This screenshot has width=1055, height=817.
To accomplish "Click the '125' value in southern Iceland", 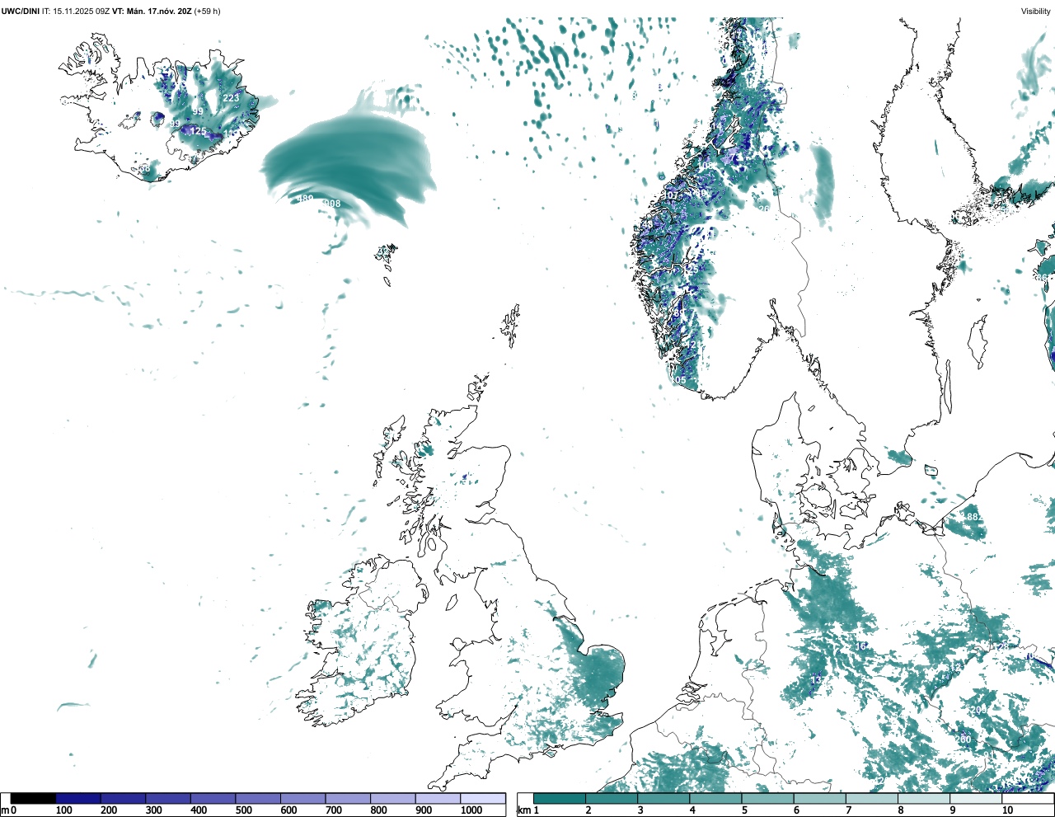I will (x=199, y=131).
